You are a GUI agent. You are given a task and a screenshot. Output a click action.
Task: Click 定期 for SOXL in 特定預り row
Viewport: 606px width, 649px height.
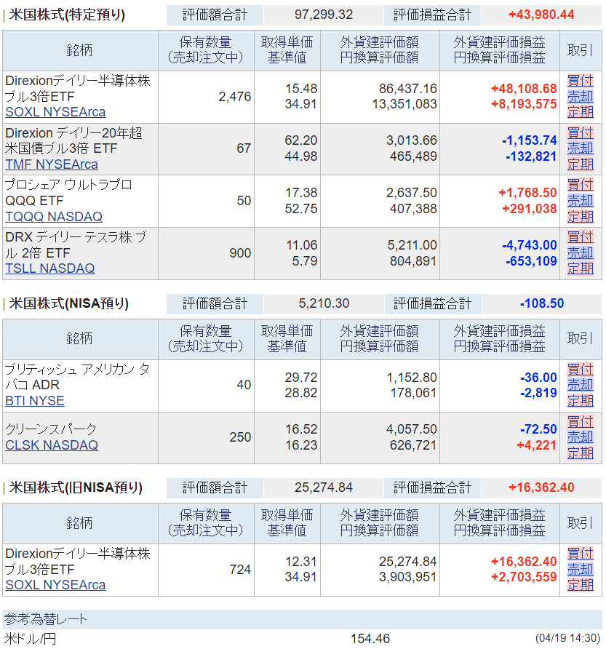[x=581, y=112]
